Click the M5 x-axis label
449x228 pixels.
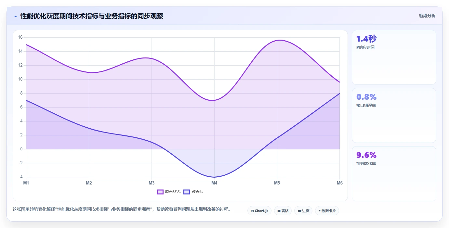coord(277,183)
